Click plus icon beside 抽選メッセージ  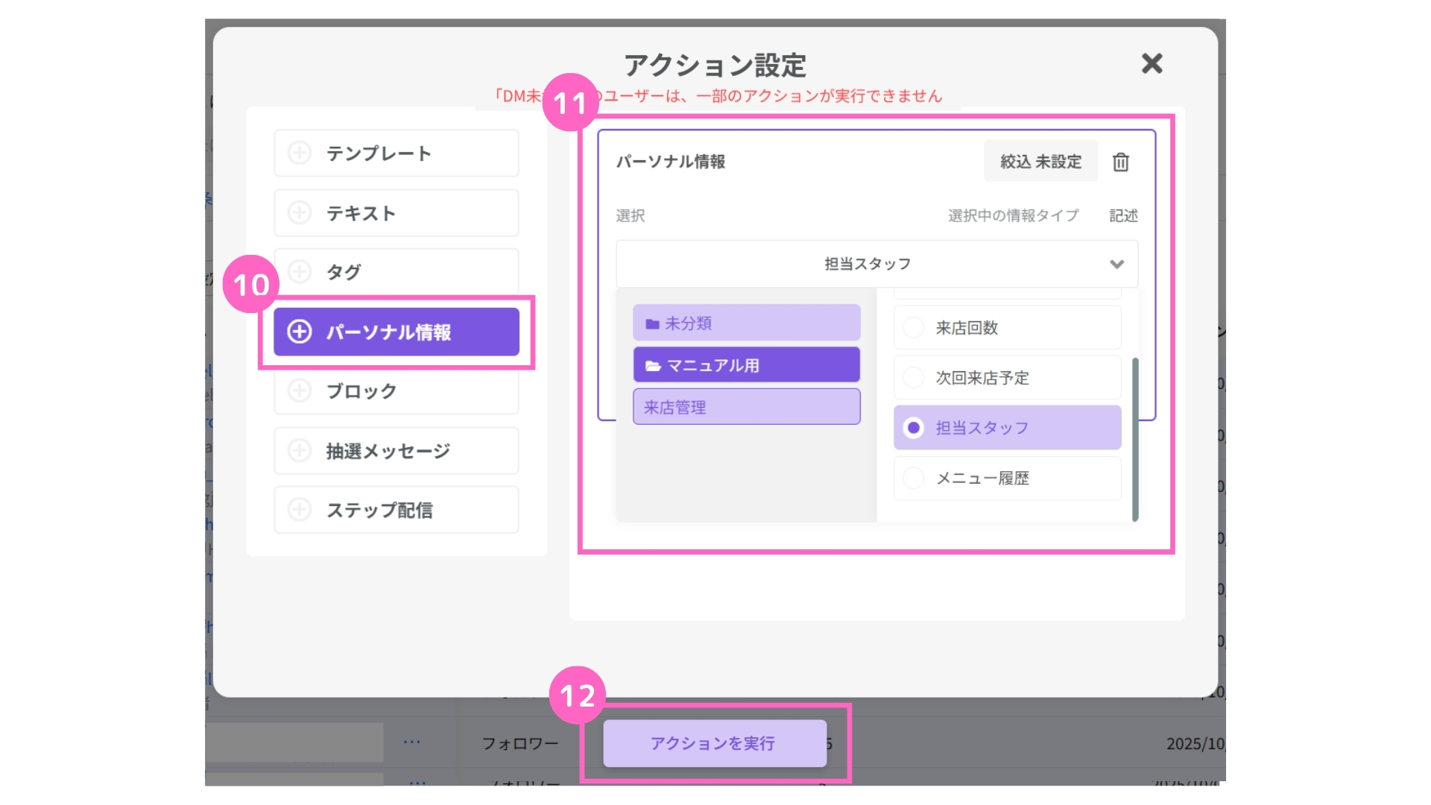[x=300, y=450]
